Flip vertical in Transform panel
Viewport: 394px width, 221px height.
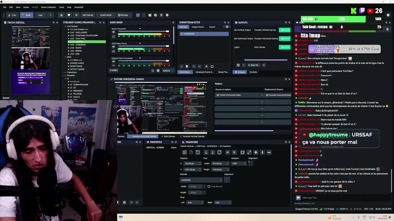(234, 152)
